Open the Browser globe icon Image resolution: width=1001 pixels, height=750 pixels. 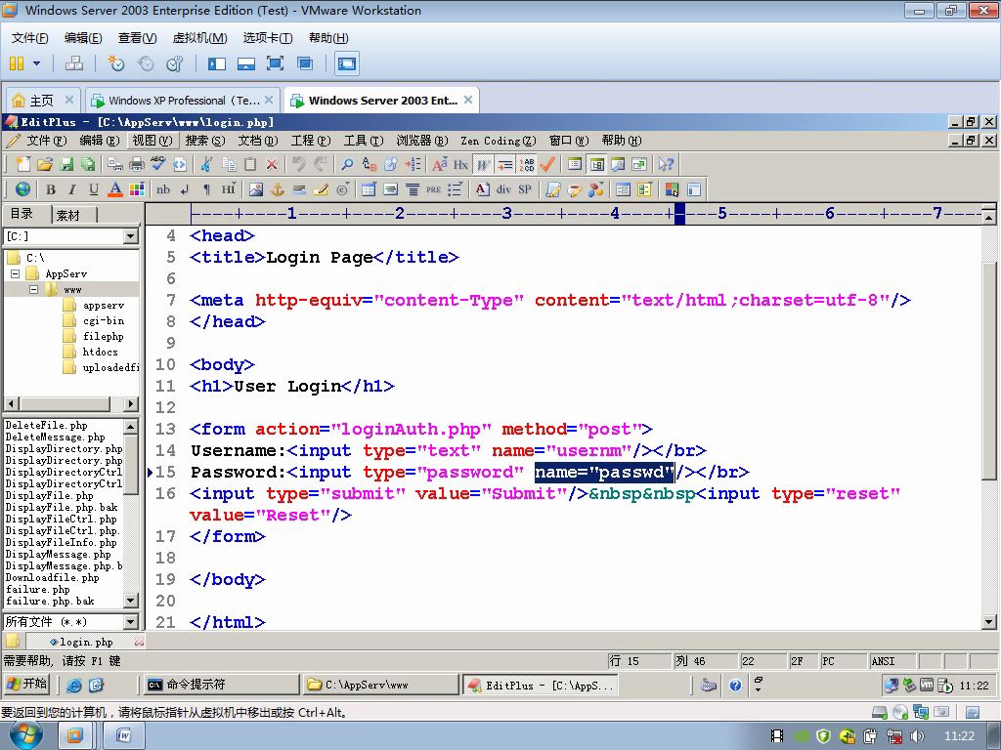click(23, 189)
